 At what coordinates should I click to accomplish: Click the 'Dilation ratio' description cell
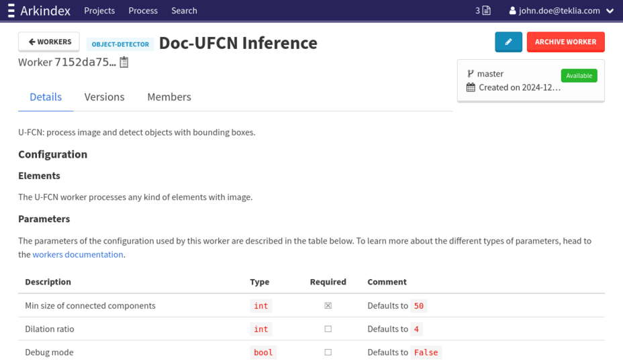50,329
